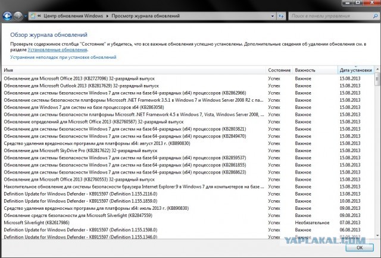Viewport: 381px width, 258px height.
Task: Select the Silverlight security update KB2847559 row
Action: coord(188,216)
